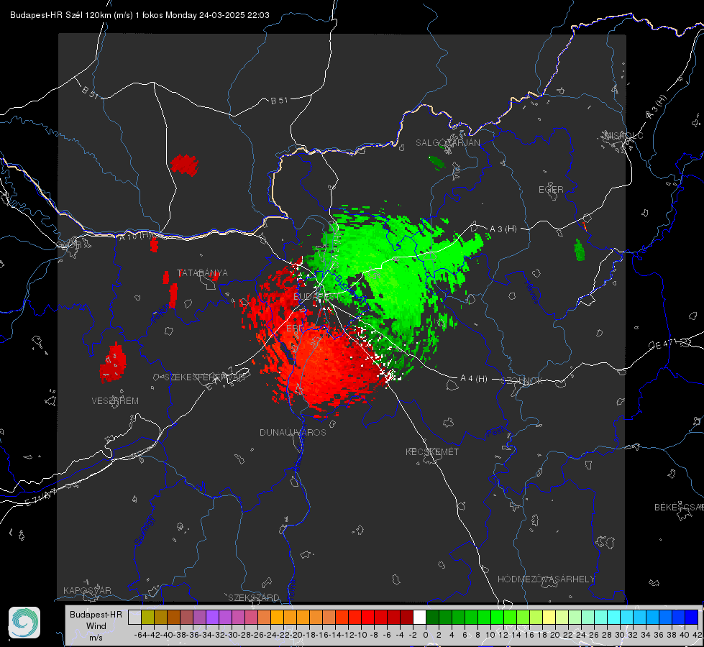Click the KAPOSVÁR city label
Screen dimensions: 704x647
coord(87,590)
